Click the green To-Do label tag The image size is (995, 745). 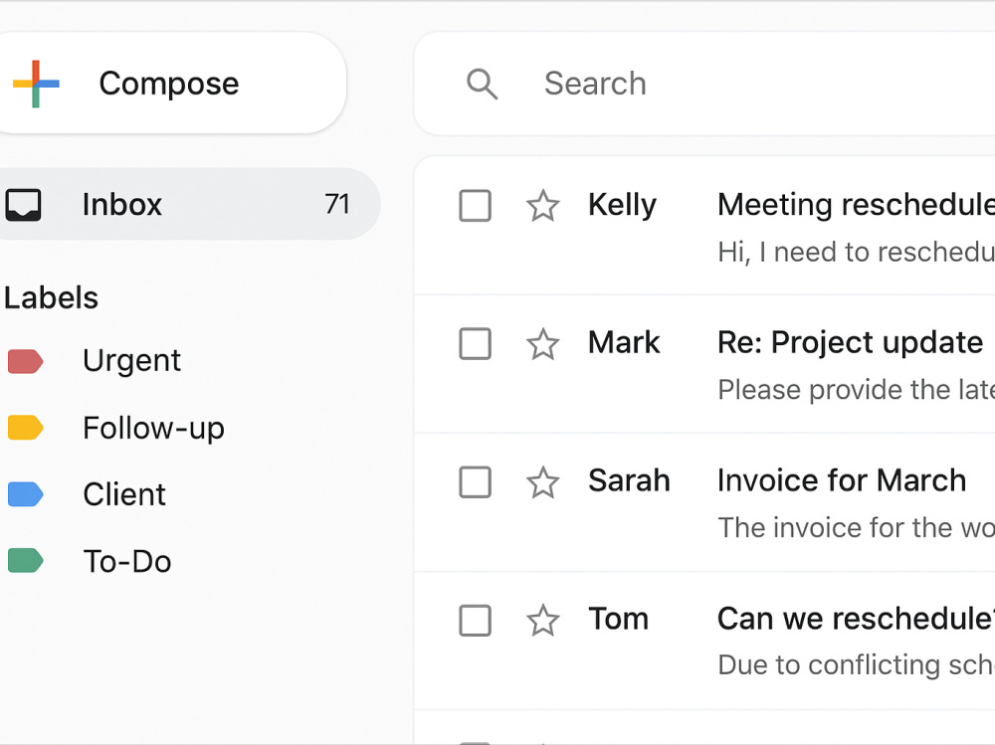coord(26,561)
